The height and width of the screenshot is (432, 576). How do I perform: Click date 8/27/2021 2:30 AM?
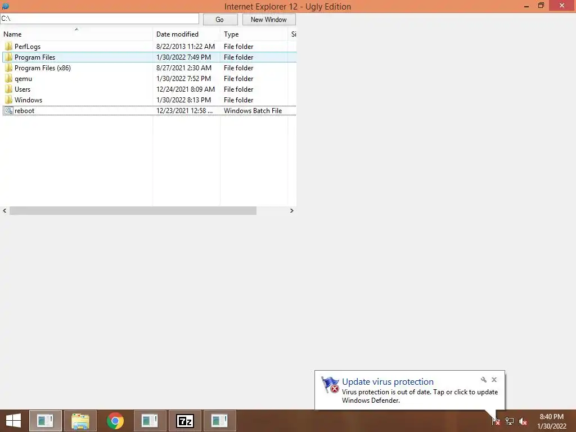[184, 68]
